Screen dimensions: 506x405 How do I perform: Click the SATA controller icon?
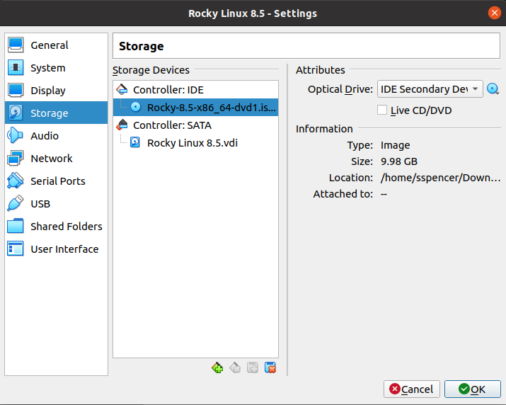pos(122,125)
